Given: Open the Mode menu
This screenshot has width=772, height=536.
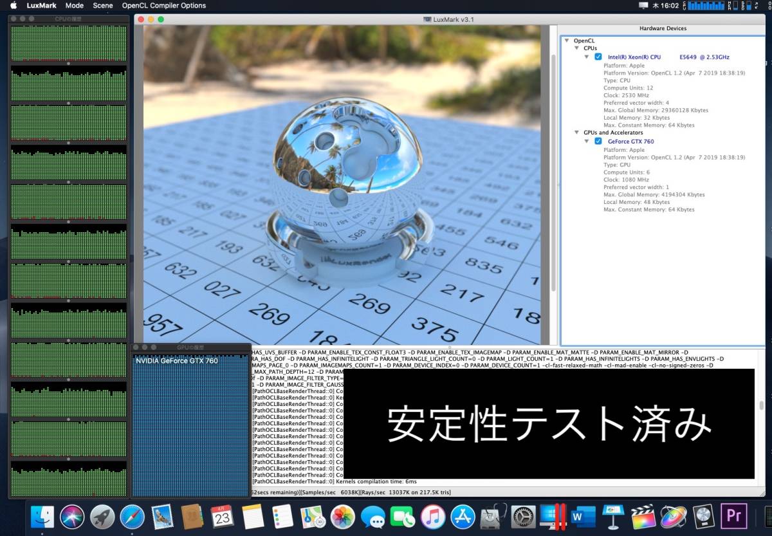Looking at the screenshot, I should [75, 5].
